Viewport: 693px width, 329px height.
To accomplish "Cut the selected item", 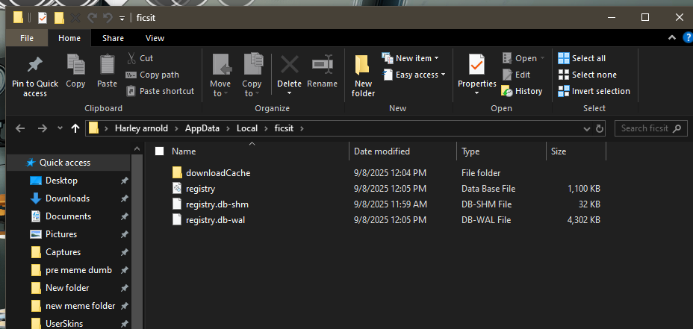I will click(140, 58).
